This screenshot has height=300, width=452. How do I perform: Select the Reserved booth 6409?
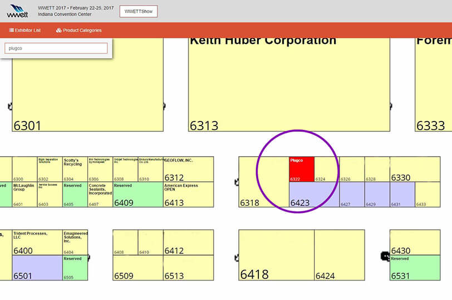click(x=138, y=194)
